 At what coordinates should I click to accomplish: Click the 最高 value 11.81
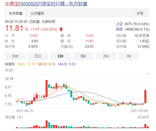click(x=89, y=36)
